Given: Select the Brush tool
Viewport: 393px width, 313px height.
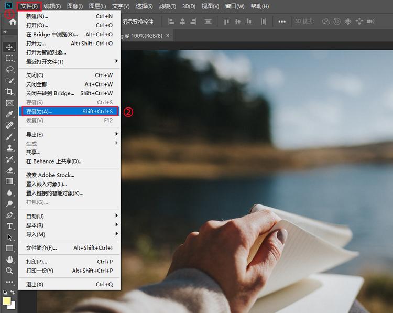Looking at the screenshot, I should (9, 137).
